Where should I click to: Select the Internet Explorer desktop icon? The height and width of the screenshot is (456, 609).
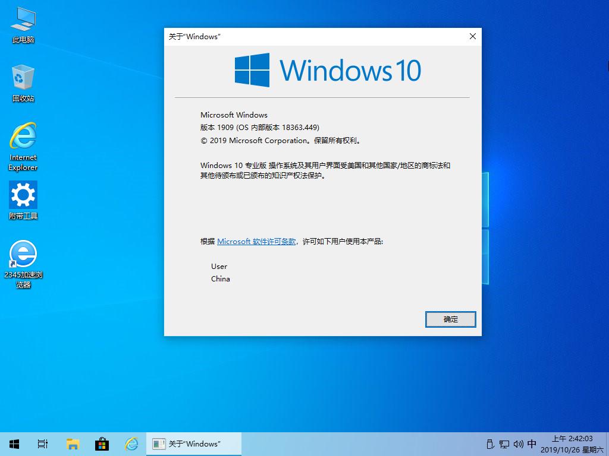[23, 147]
